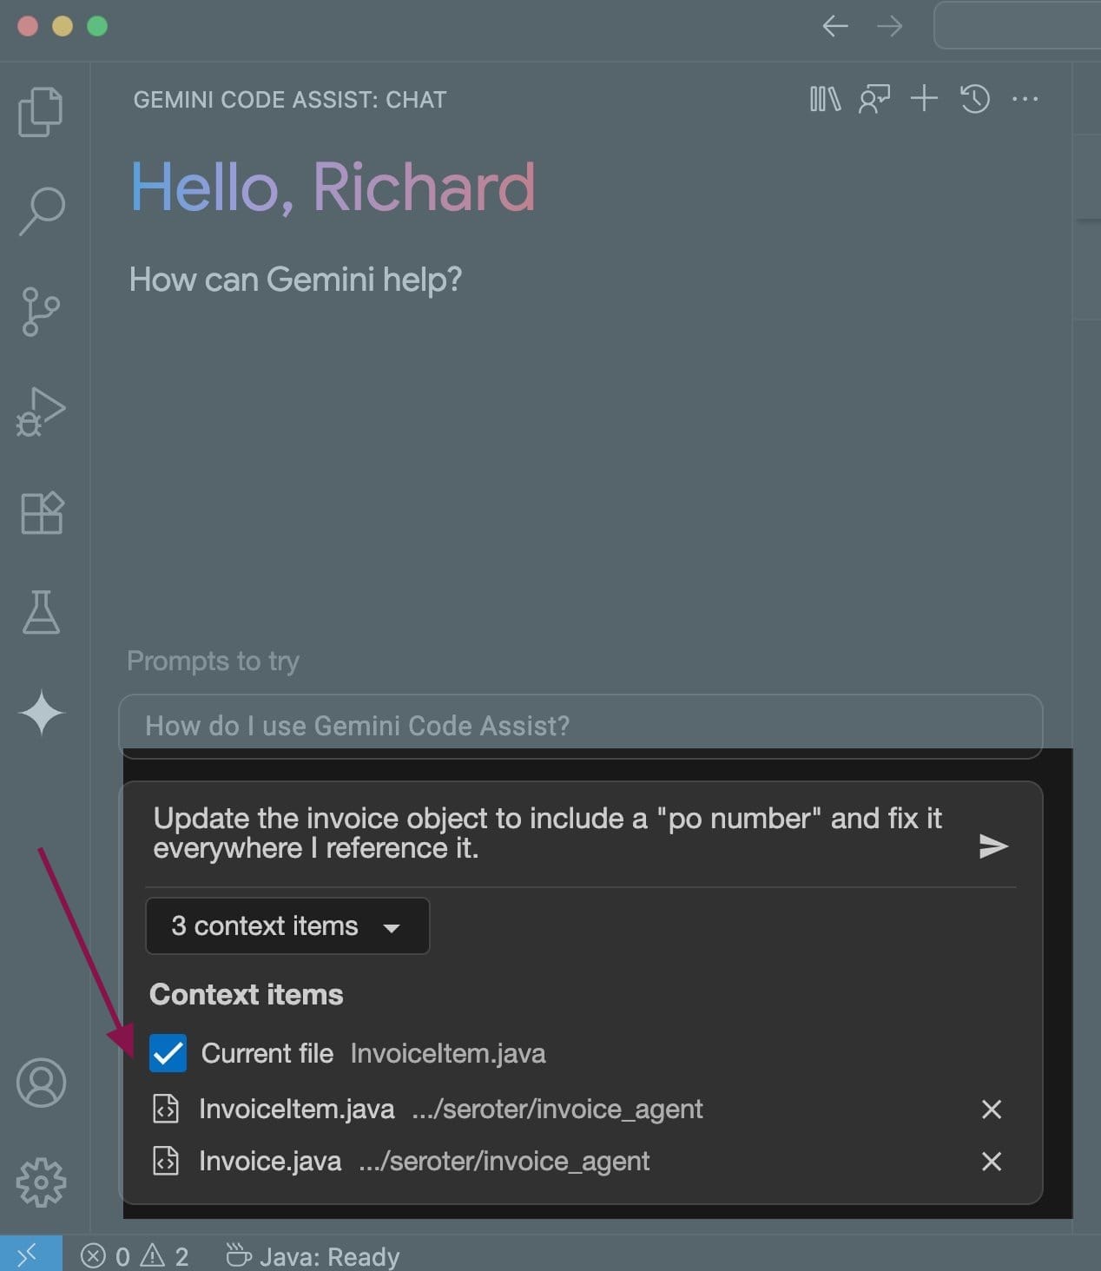Open the Run and Debug view
The image size is (1101, 1271).
41,412
